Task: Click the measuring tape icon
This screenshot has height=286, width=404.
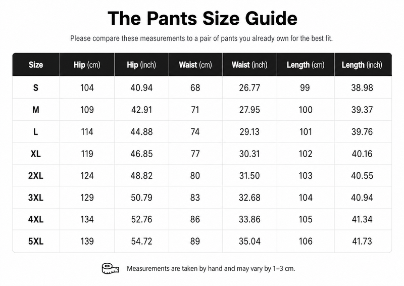Action: 110,268
